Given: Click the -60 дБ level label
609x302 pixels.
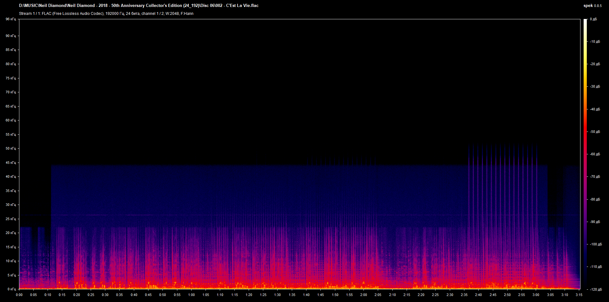Looking at the screenshot, I should [x=595, y=154].
